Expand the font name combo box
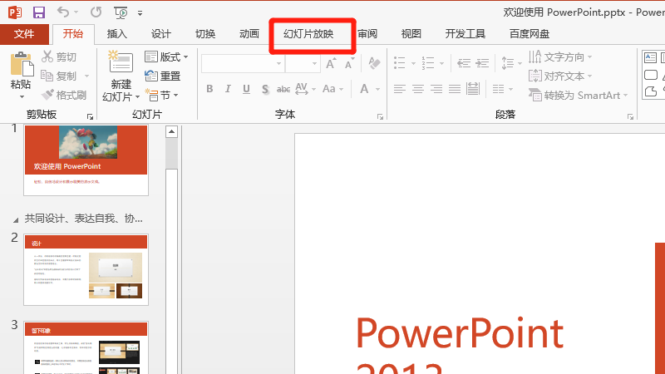This screenshot has width=665, height=374. pos(277,63)
